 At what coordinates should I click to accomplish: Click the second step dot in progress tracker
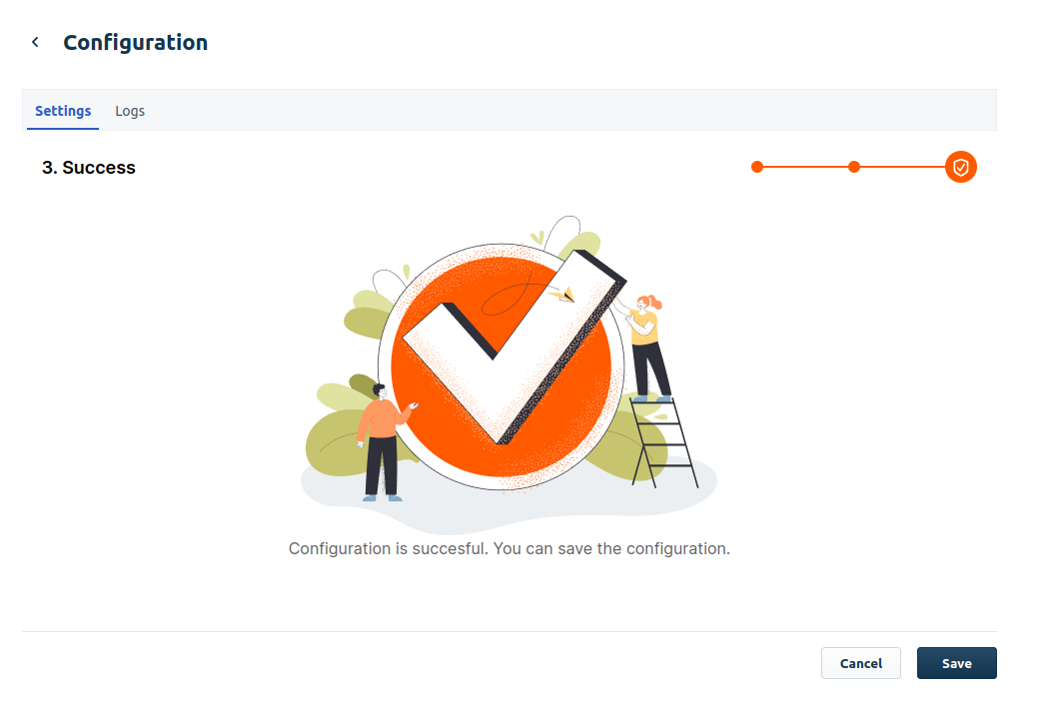tap(854, 167)
